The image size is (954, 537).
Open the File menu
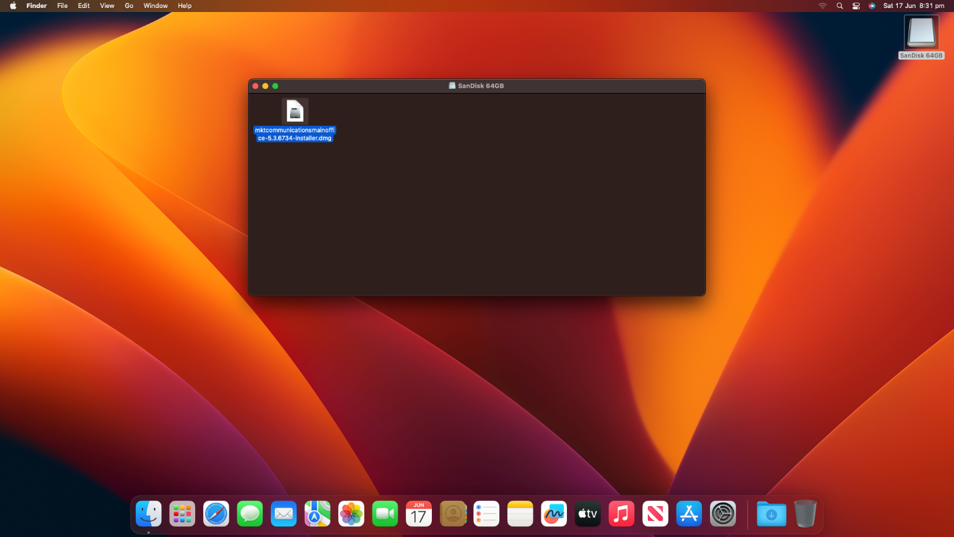[x=62, y=5]
